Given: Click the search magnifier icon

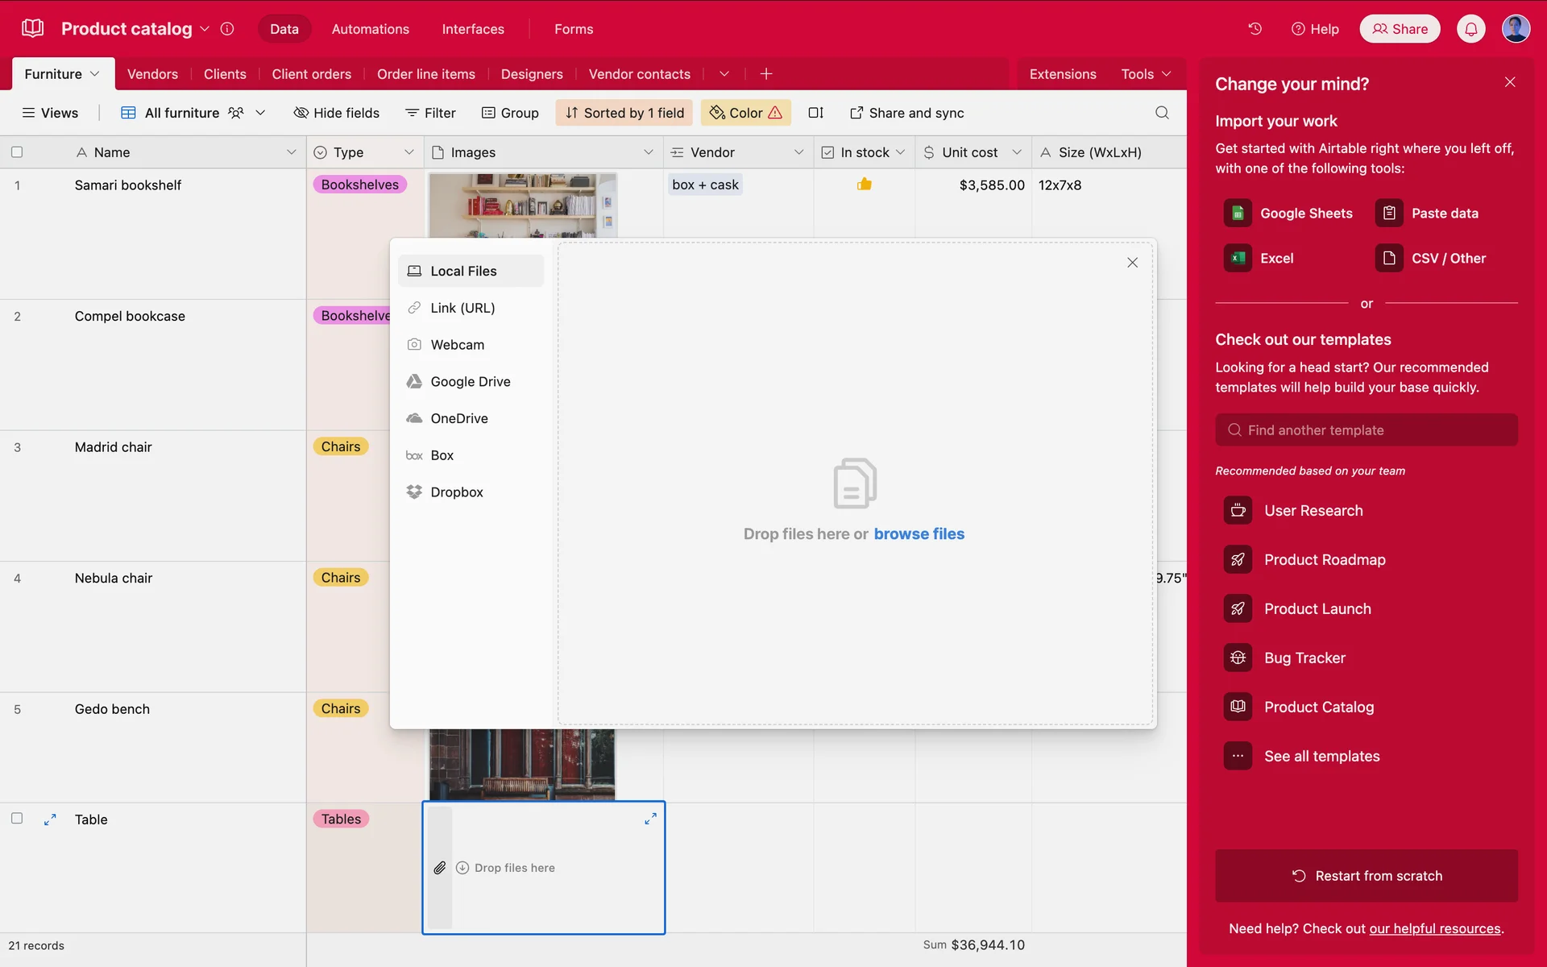Looking at the screenshot, I should (x=1161, y=113).
